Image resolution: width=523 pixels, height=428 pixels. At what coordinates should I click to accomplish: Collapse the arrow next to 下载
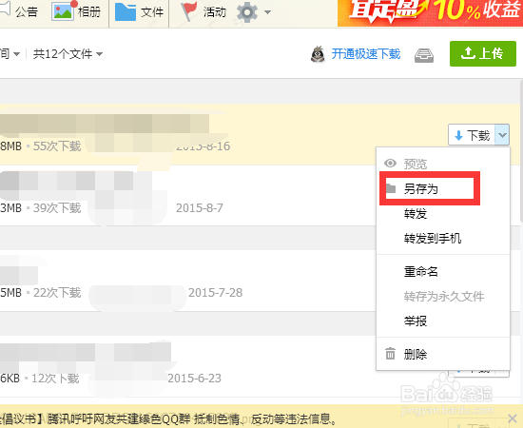502,135
